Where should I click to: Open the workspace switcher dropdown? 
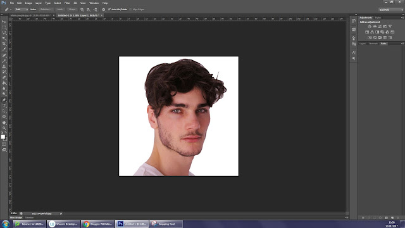click(x=391, y=9)
